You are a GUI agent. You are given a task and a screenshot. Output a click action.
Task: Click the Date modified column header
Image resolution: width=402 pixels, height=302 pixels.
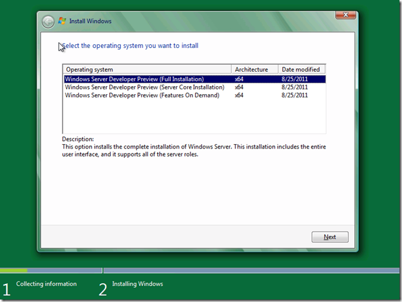(x=301, y=69)
